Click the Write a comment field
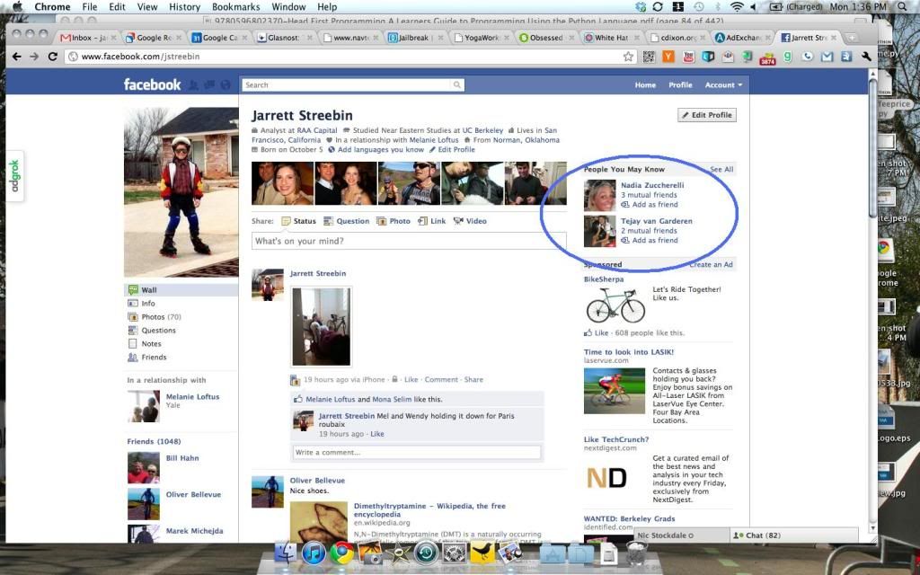 click(417, 453)
